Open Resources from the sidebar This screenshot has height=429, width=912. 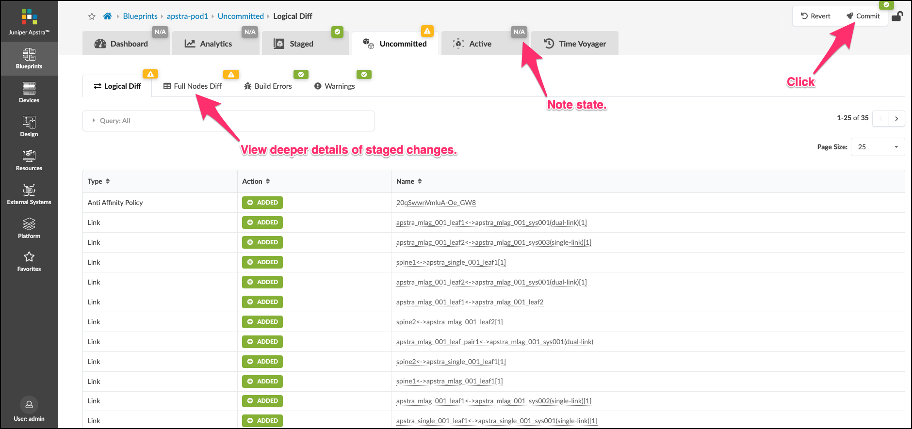(x=29, y=160)
